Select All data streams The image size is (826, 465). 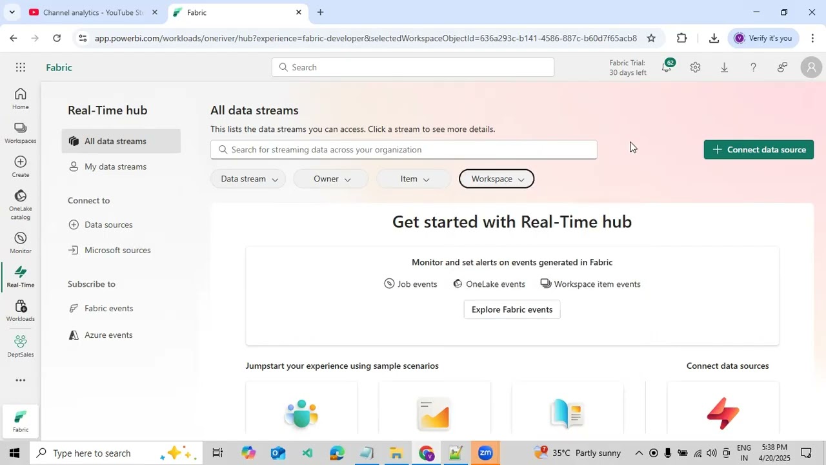[121, 141]
